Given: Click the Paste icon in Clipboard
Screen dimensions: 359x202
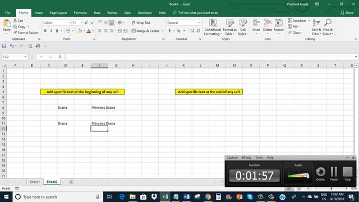Looking at the screenshot, I should click(x=6, y=24).
